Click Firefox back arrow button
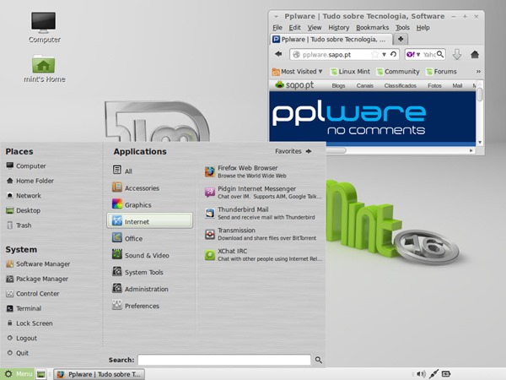 (x=278, y=54)
